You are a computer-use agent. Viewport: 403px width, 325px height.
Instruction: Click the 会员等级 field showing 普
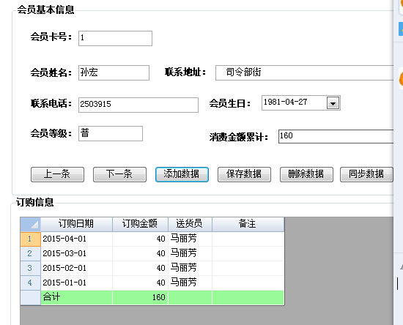[x=111, y=133]
